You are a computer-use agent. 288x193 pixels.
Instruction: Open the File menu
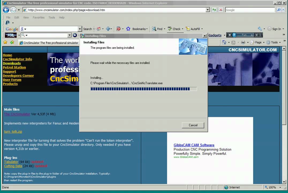click(x=8, y=17)
